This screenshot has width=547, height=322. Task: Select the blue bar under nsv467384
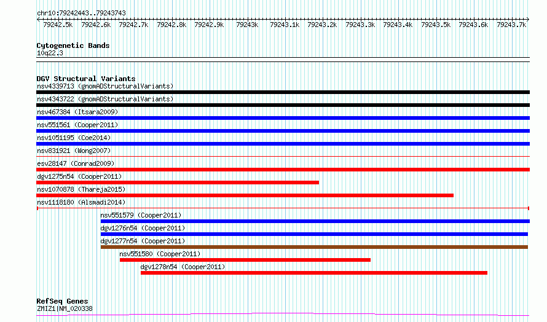point(283,118)
